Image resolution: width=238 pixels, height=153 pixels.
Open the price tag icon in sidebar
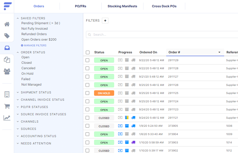(x=7, y=36)
